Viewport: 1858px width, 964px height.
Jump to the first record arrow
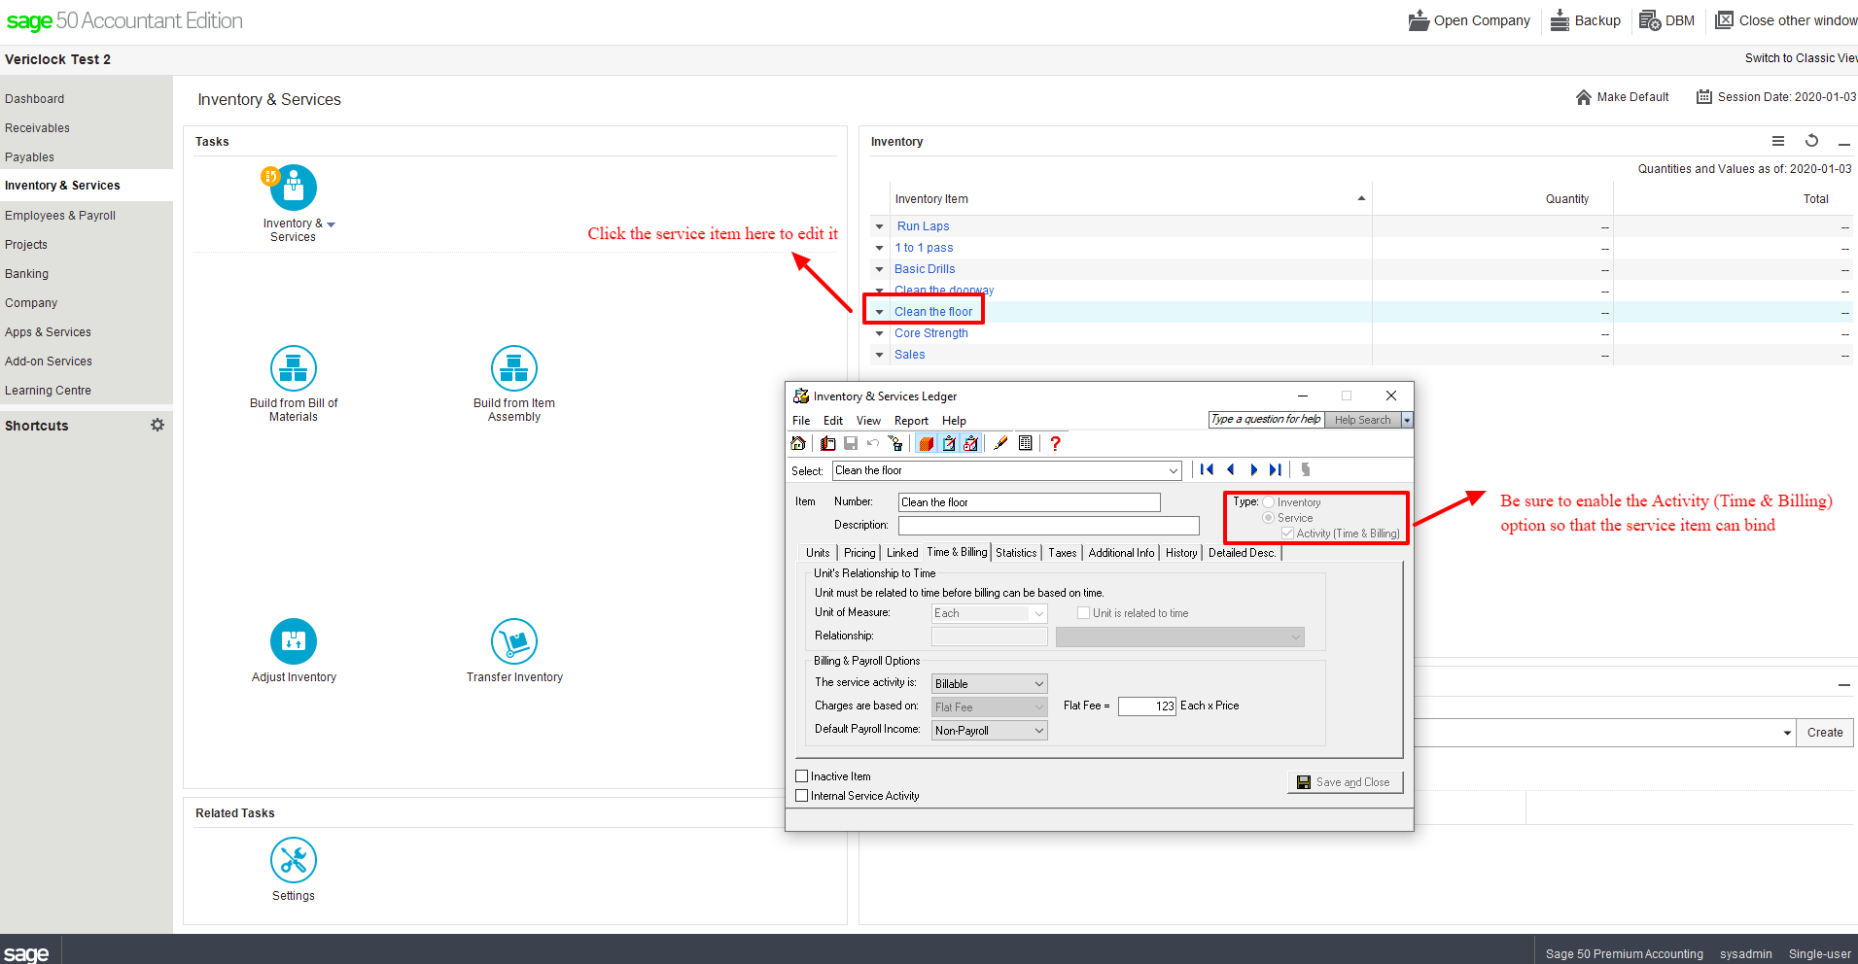click(x=1207, y=469)
